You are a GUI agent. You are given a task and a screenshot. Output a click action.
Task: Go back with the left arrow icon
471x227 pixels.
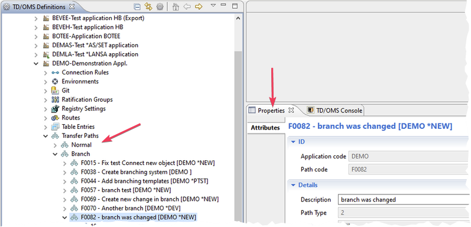click(187, 7)
